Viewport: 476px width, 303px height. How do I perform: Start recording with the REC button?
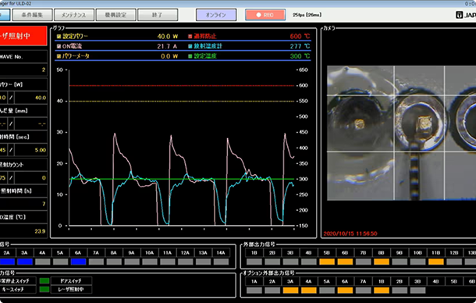(x=265, y=15)
